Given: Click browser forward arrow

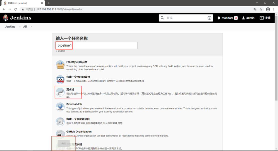Looking at the screenshot, I should pos(10,9).
